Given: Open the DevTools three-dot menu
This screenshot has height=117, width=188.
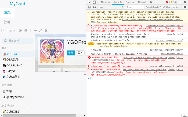Looking at the screenshot, I should pos(180,2).
